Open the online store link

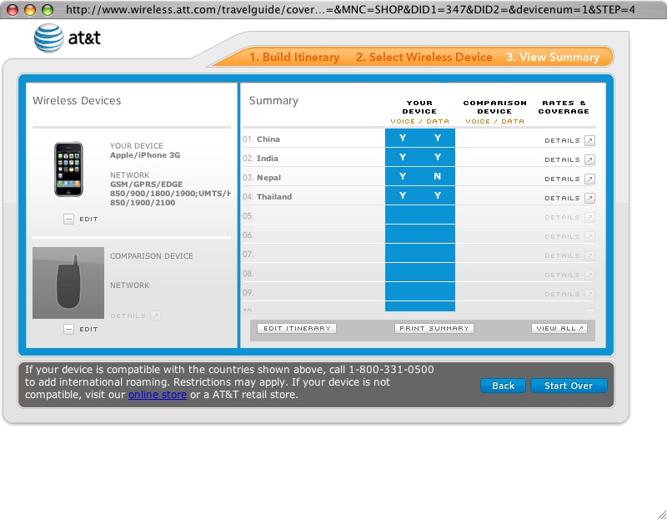[158, 395]
